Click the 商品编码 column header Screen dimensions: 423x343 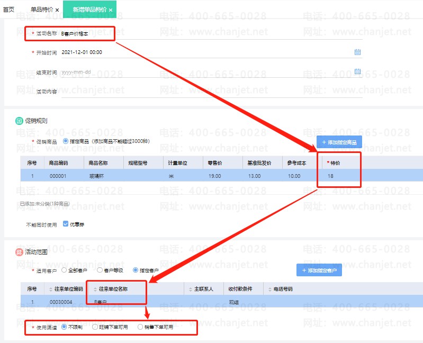(x=58, y=163)
